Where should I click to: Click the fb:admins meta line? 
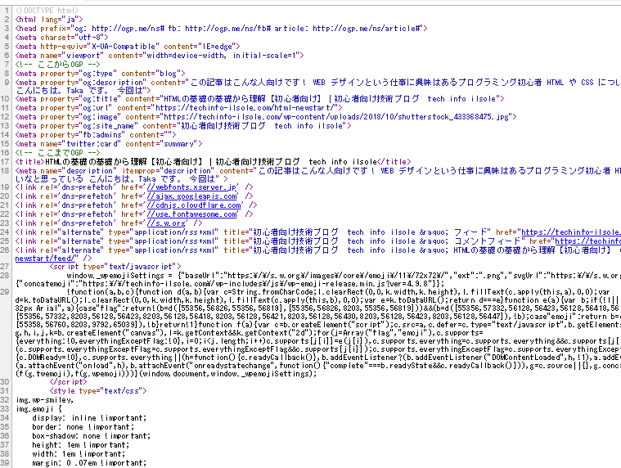click(x=96, y=135)
